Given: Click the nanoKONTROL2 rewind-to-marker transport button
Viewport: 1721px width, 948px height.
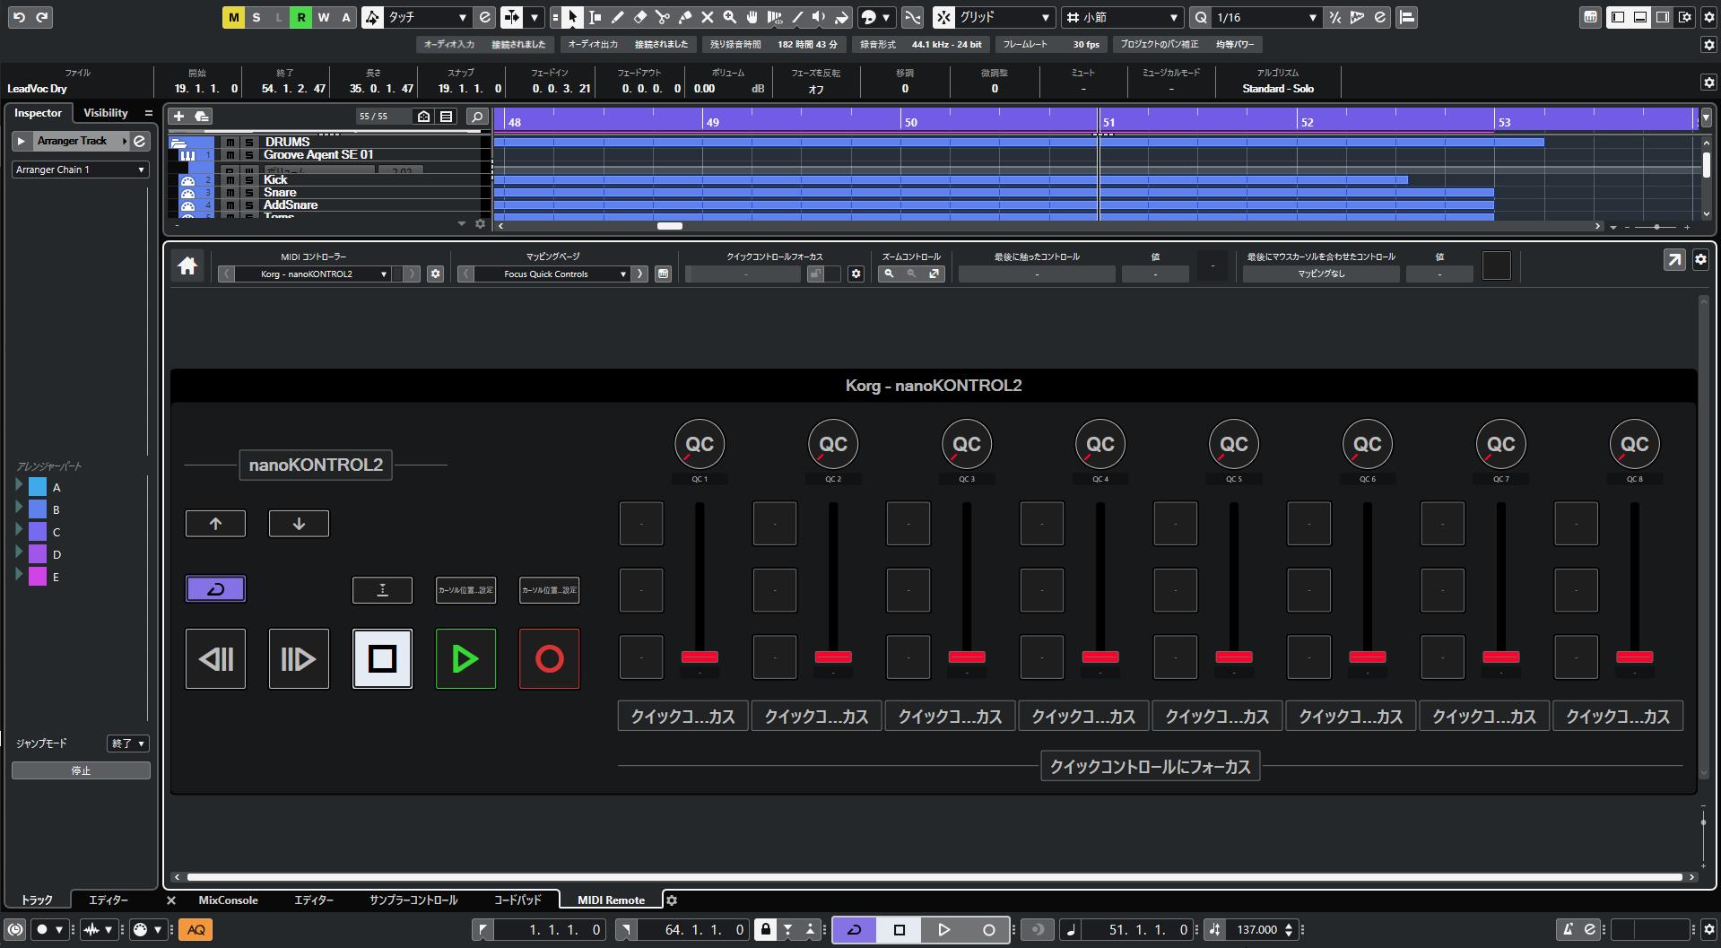Looking at the screenshot, I should (x=215, y=659).
